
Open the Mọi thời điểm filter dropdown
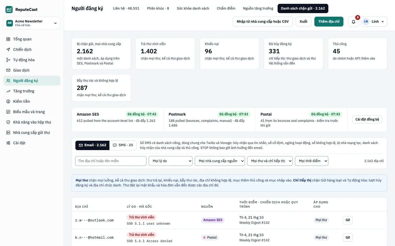click(312, 161)
